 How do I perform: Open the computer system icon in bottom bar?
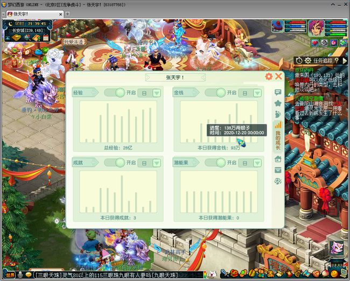tap(344, 273)
